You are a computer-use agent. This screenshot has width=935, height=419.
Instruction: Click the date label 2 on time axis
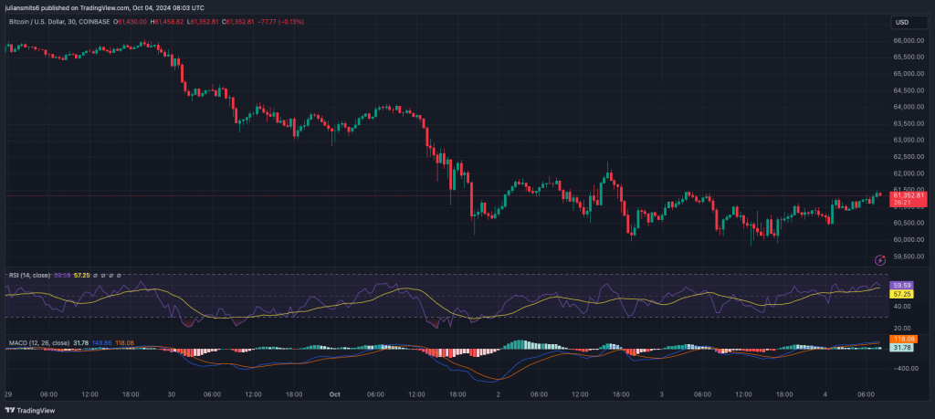coord(498,394)
